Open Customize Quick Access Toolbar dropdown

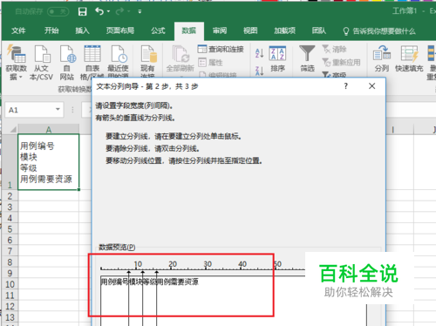pyautogui.click(x=140, y=11)
